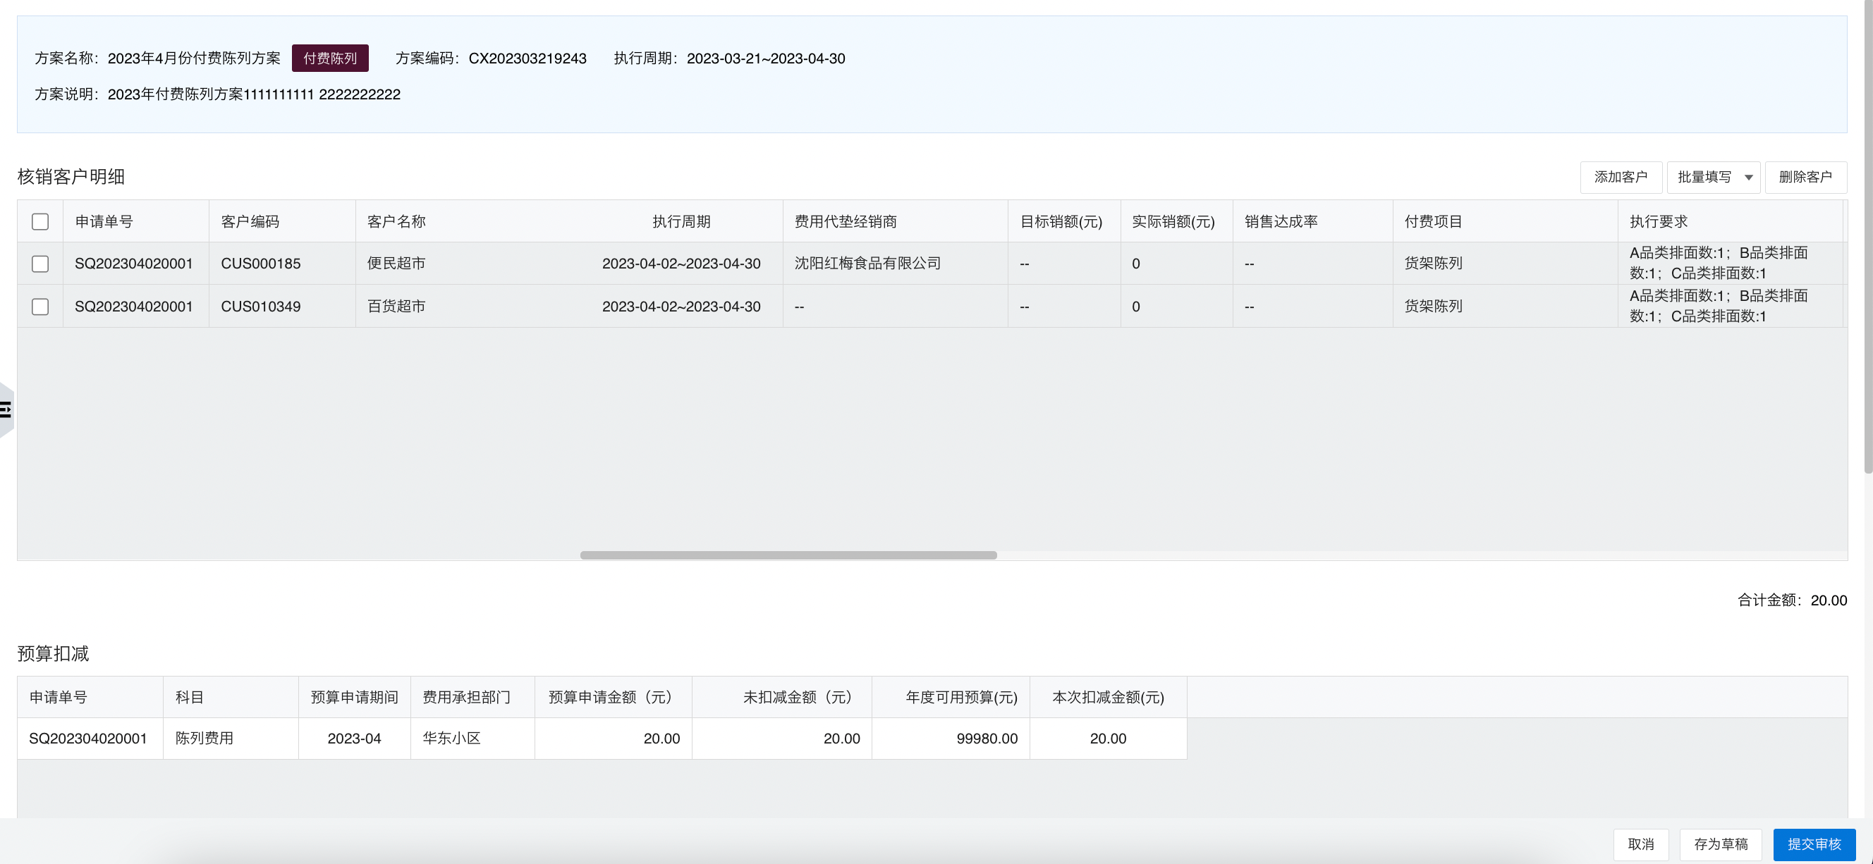
Task: Click the execution period of 百货超市 row
Action: [681, 307]
